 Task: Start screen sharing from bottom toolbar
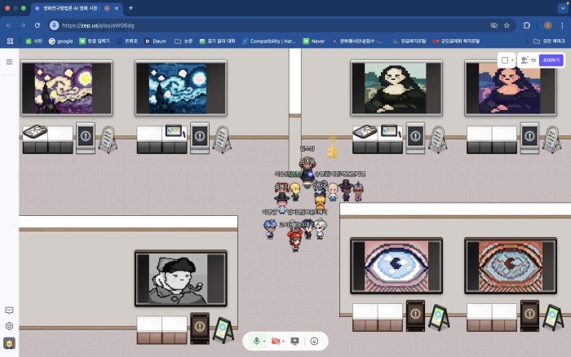coord(294,341)
